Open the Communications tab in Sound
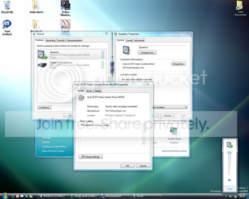 pos(74,40)
